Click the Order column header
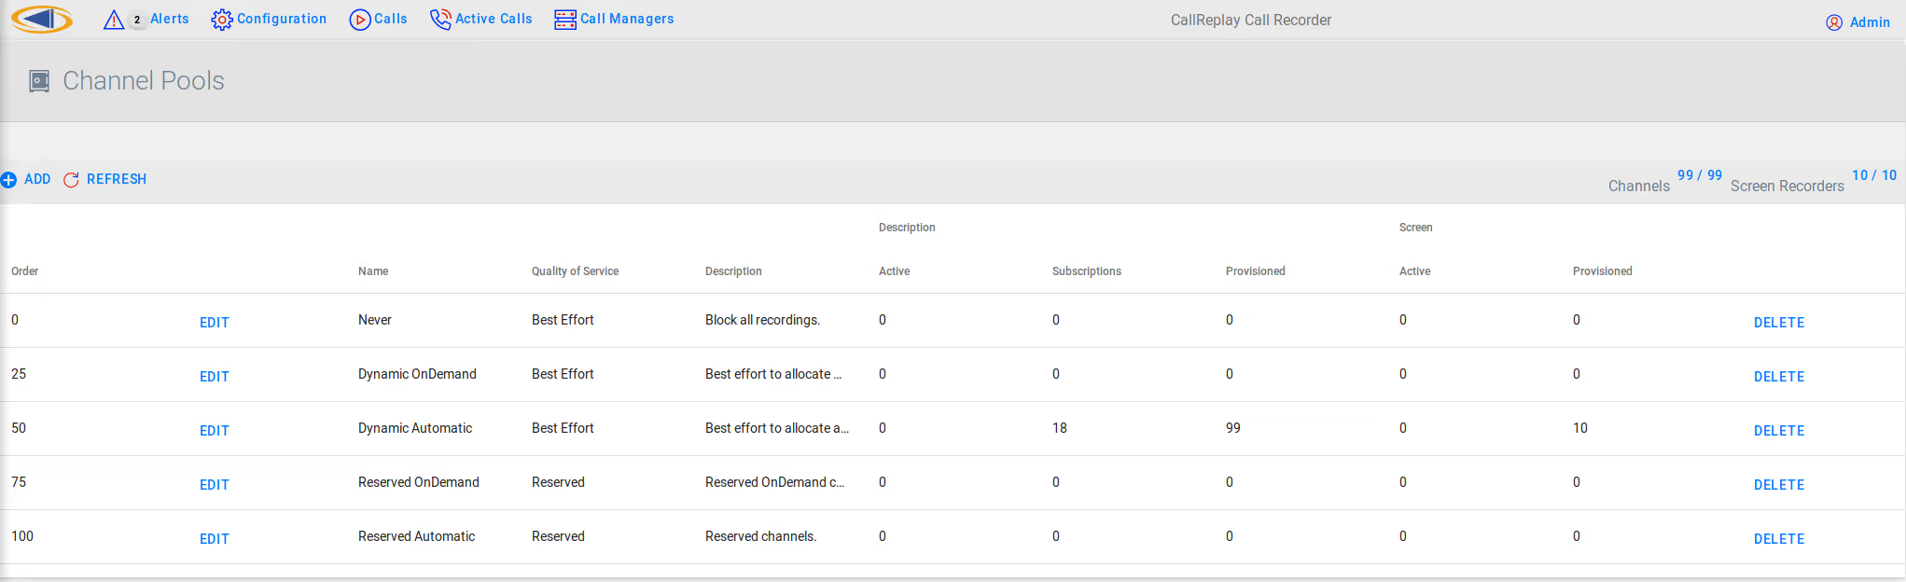Screen dimensions: 1906x582 click(x=25, y=271)
